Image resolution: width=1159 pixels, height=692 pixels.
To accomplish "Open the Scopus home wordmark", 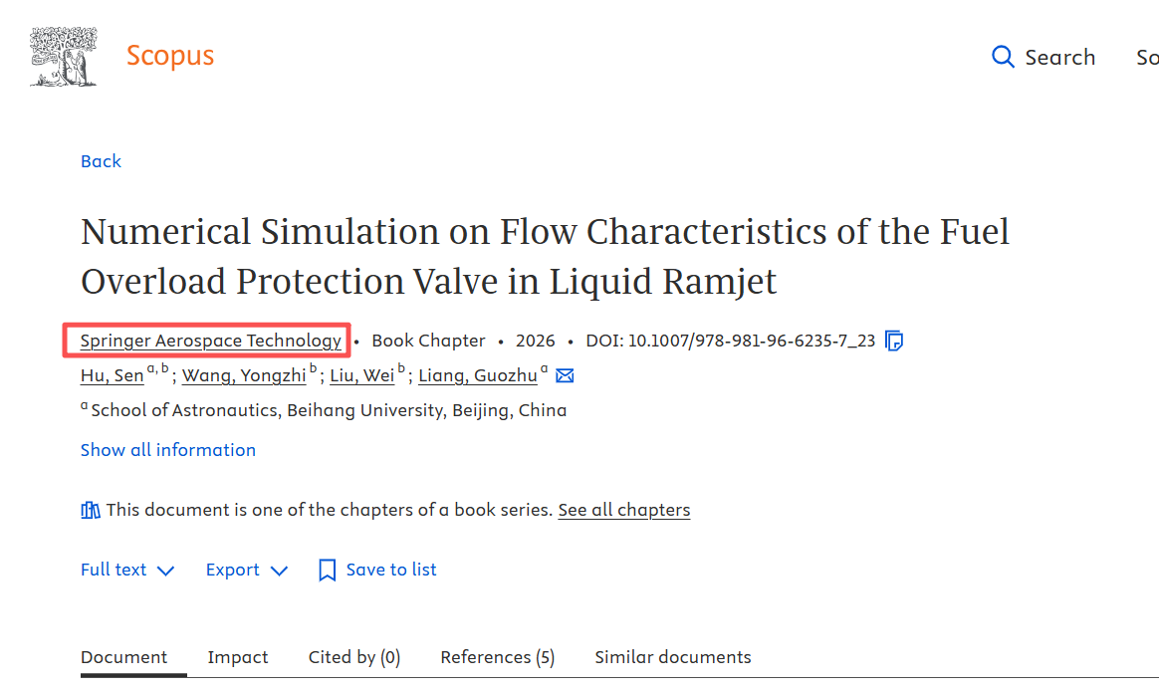I will point(170,56).
